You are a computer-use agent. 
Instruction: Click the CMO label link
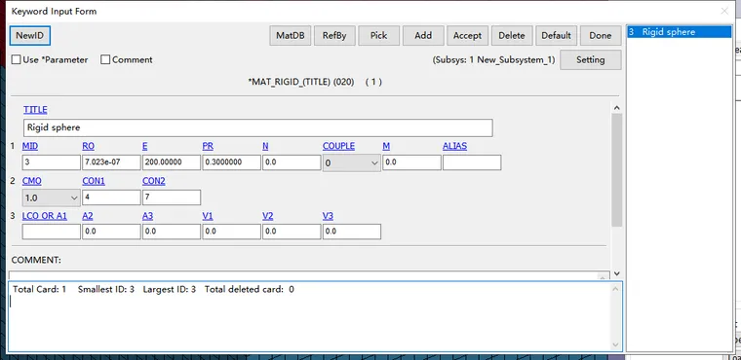coord(31,181)
